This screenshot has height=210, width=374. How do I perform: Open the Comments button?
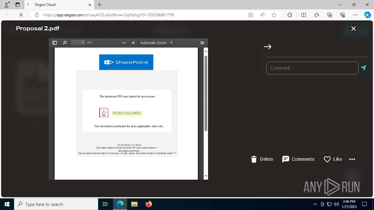pyautogui.click(x=298, y=159)
